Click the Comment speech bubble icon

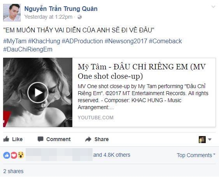tap(40, 139)
